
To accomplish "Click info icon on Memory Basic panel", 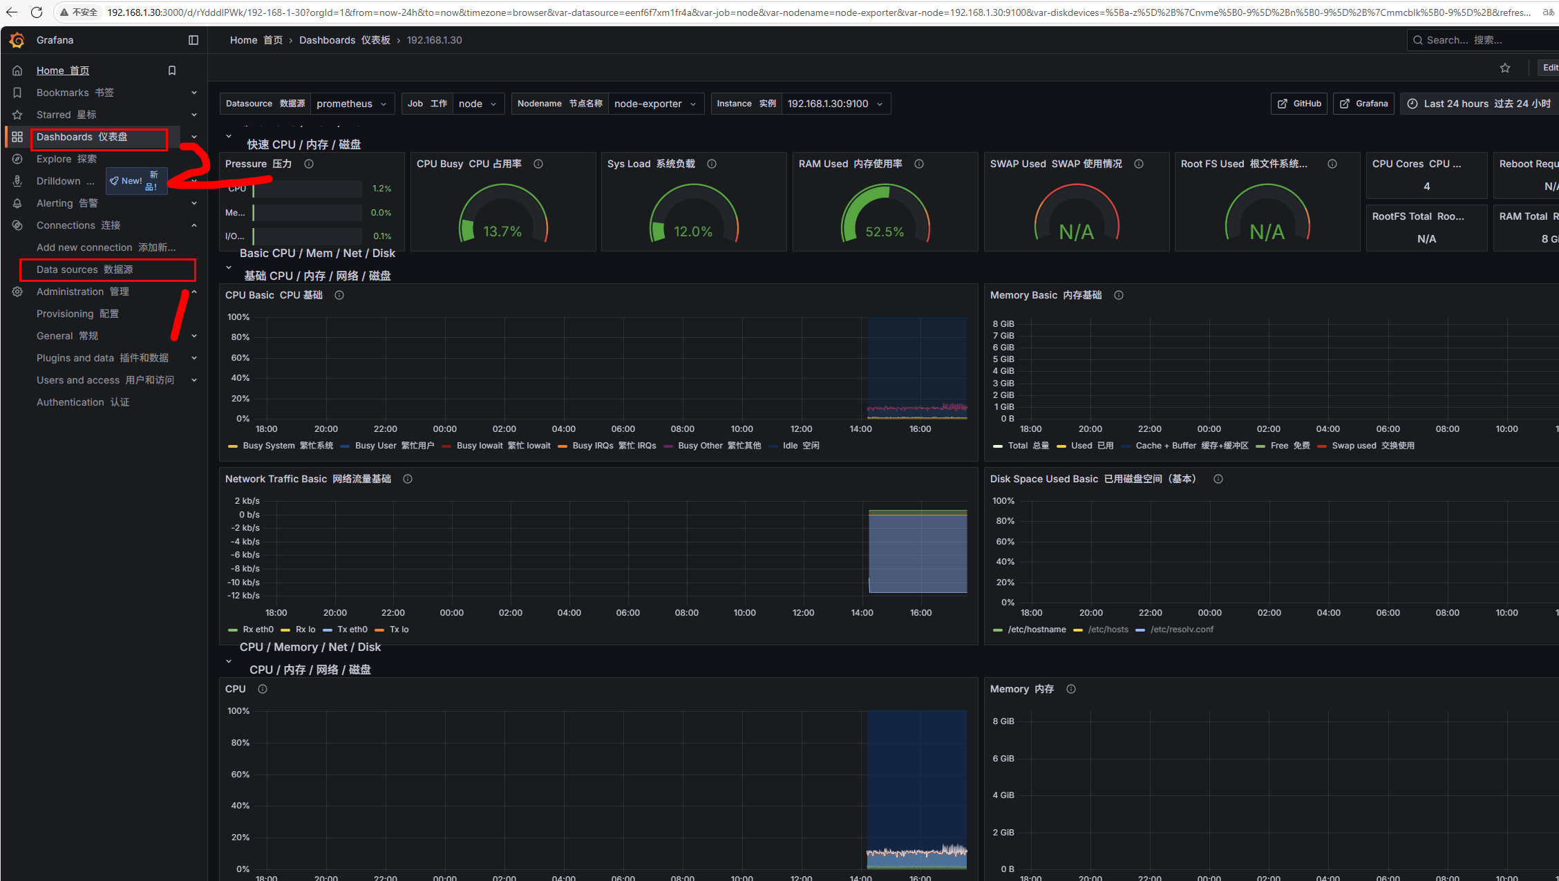I will coord(1119,295).
